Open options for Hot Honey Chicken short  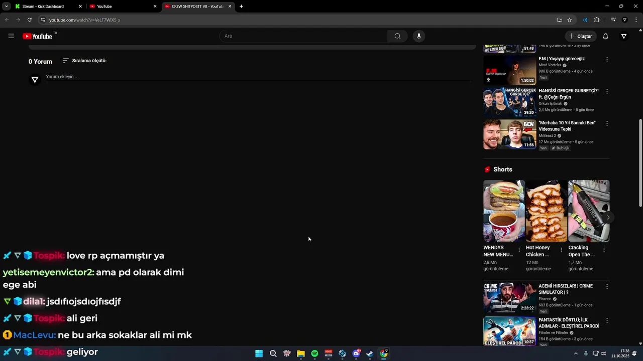(562, 250)
